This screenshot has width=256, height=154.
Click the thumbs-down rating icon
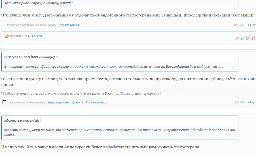point(247,38)
